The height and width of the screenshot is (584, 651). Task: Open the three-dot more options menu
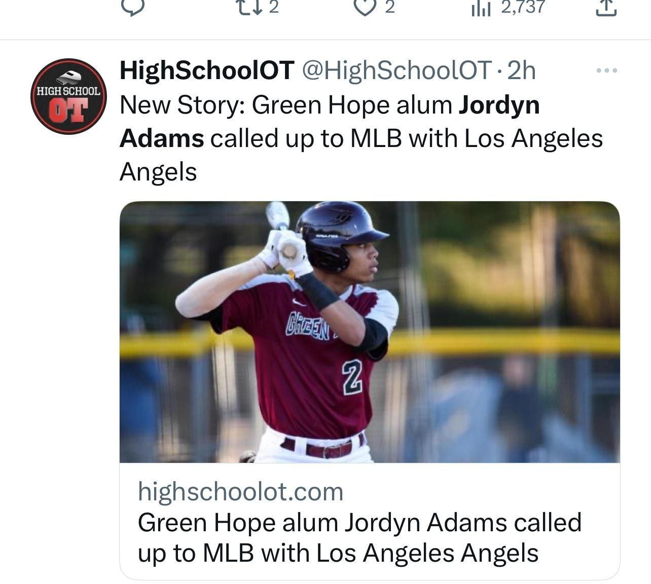click(607, 70)
